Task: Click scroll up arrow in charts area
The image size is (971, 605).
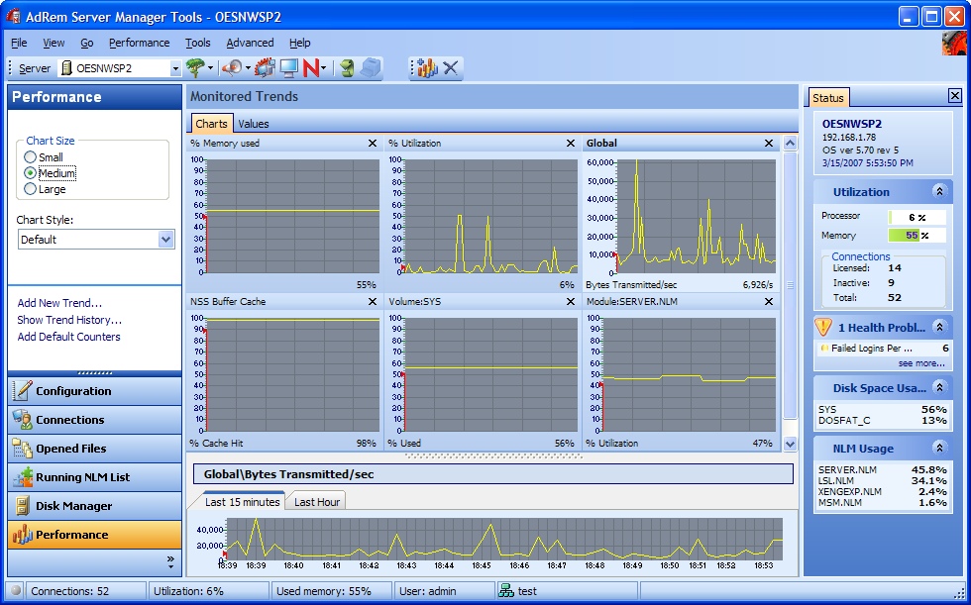Action: pos(790,144)
